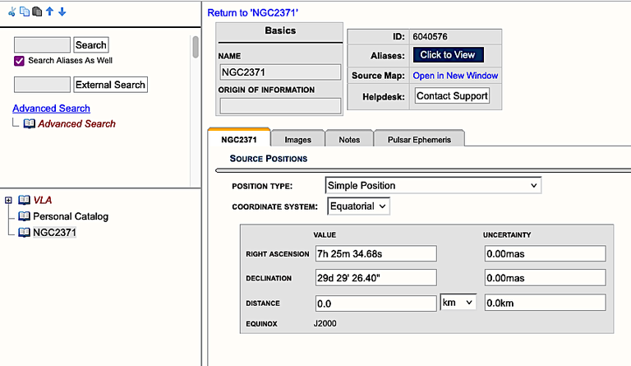Open the distance unit km dropdown
The width and height of the screenshot is (631, 366).
tap(458, 303)
